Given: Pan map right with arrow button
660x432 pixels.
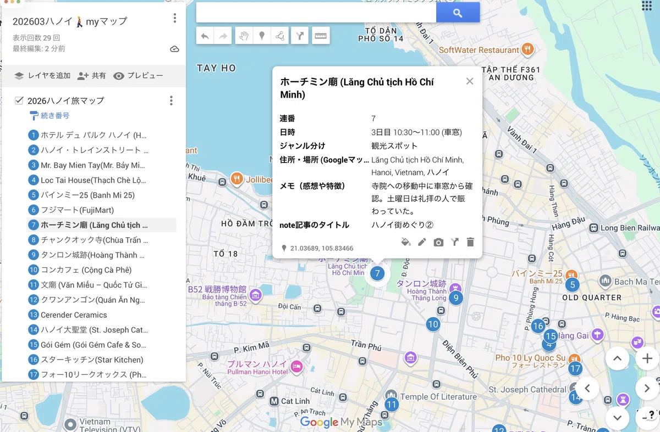Looking at the screenshot, I should pyautogui.click(x=647, y=388).
